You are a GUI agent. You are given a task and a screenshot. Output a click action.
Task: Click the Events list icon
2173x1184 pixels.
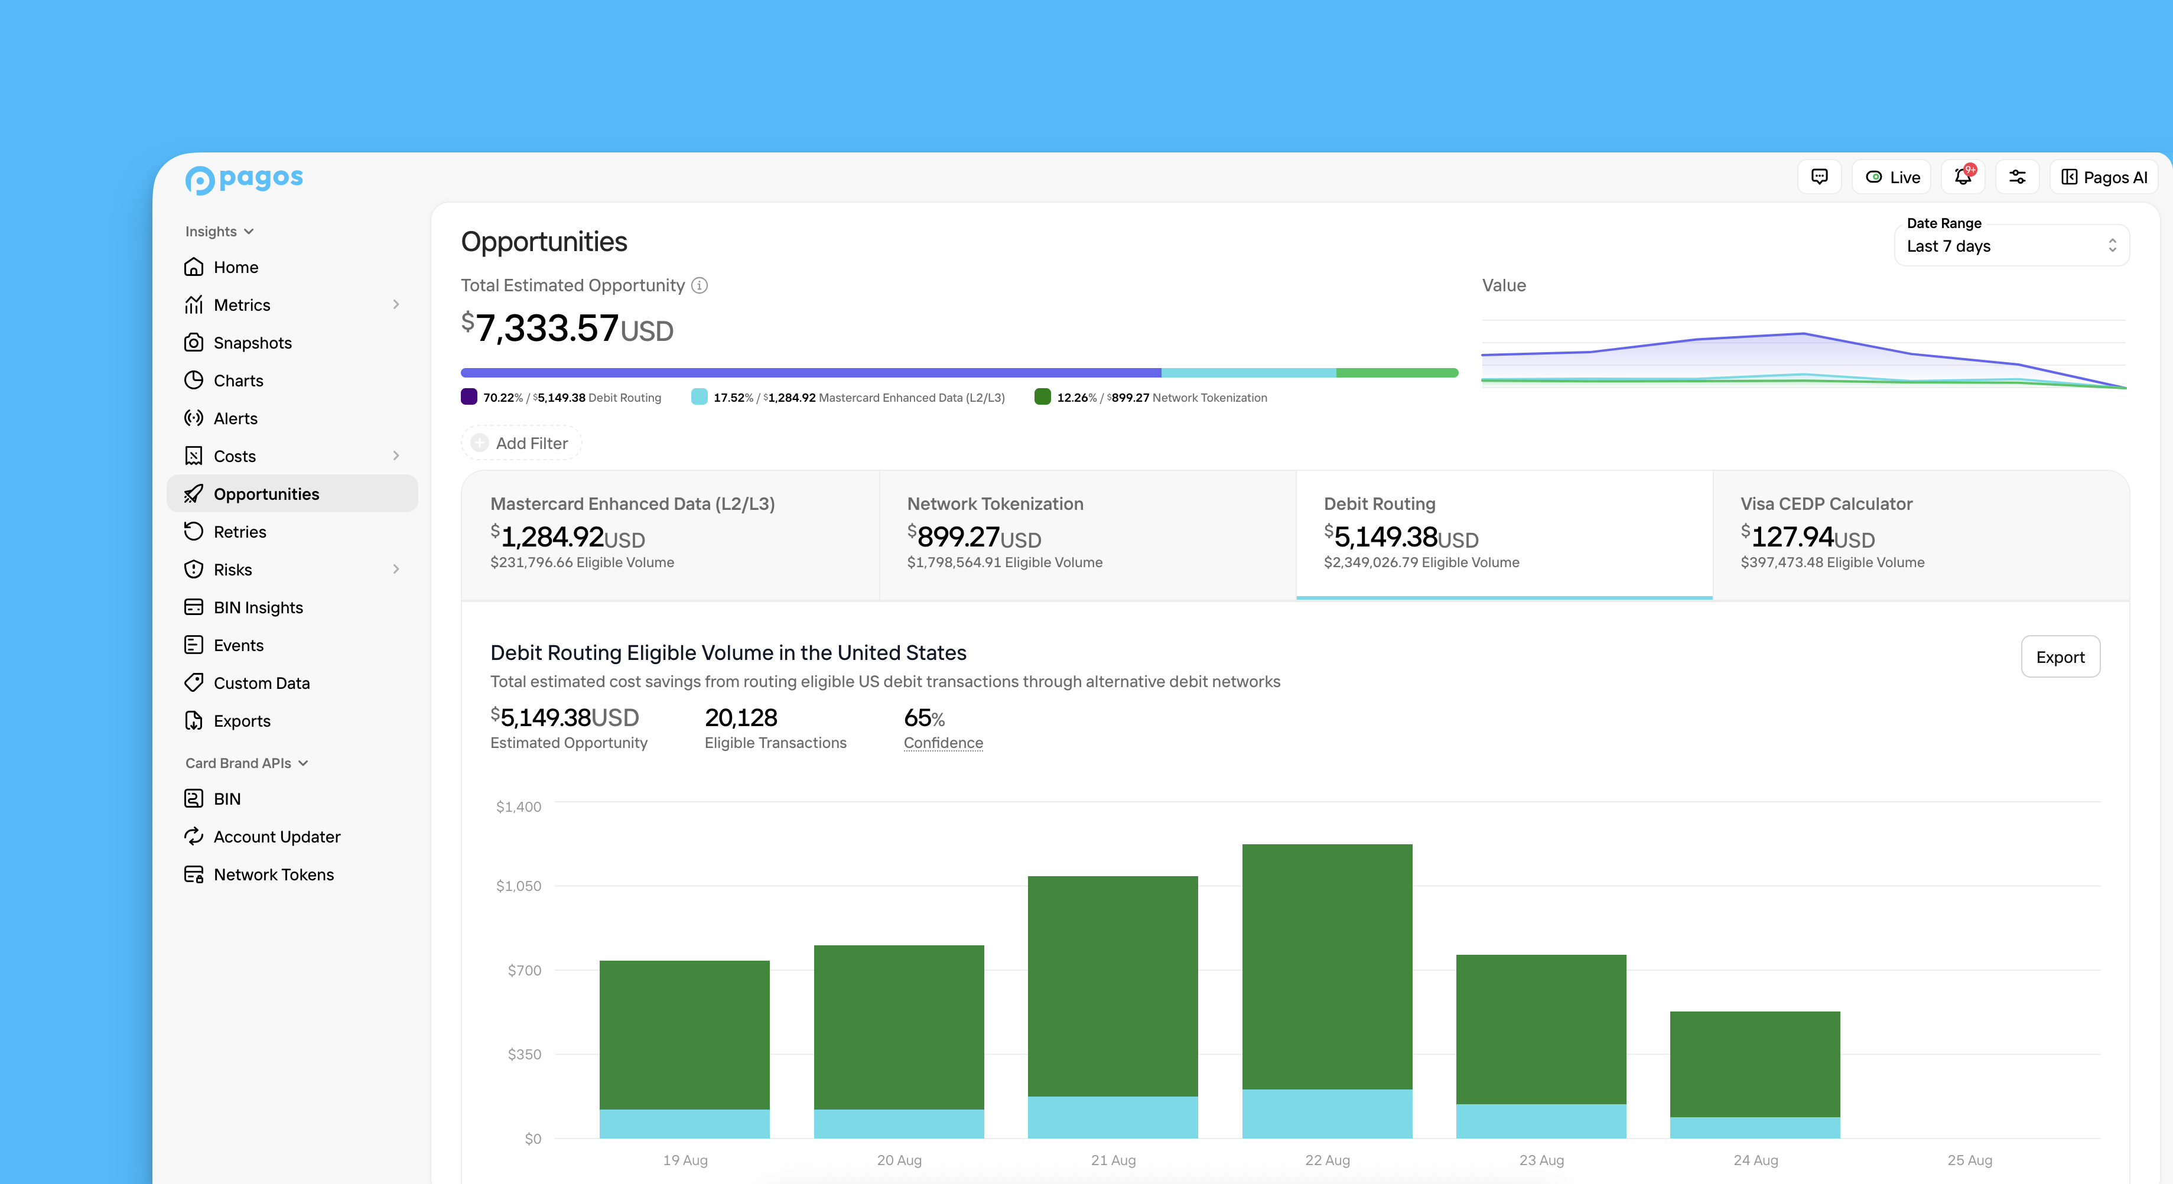coord(194,645)
